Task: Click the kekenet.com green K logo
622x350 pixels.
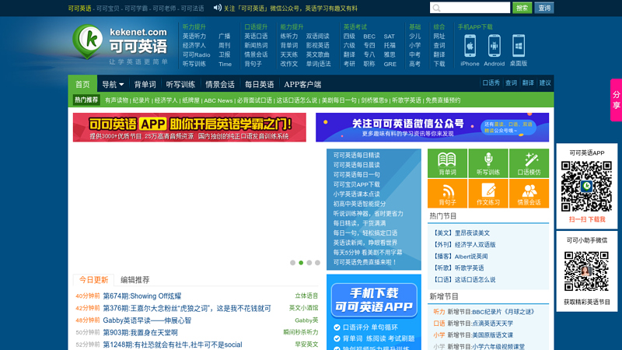Action: 88,41
